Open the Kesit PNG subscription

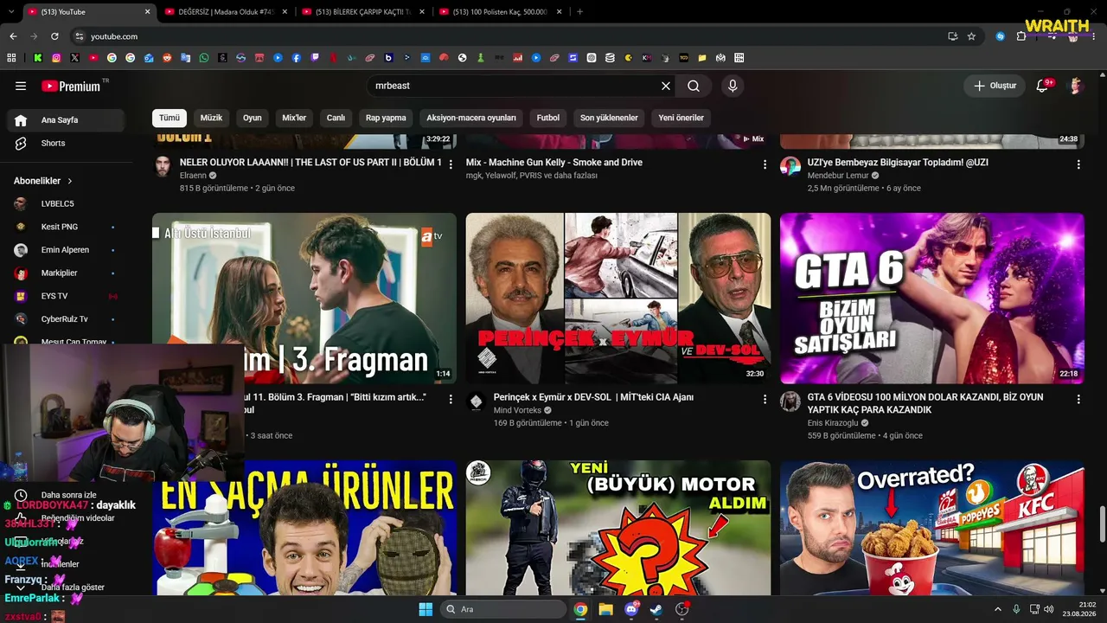(66, 227)
